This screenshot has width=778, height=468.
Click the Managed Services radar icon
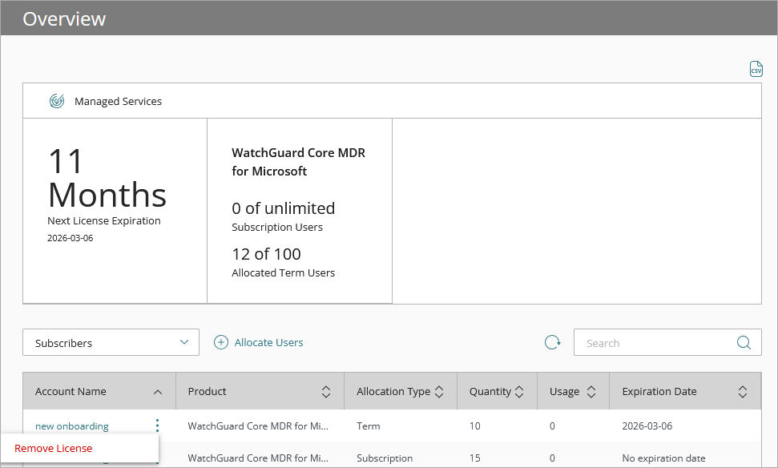click(x=57, y=101)
